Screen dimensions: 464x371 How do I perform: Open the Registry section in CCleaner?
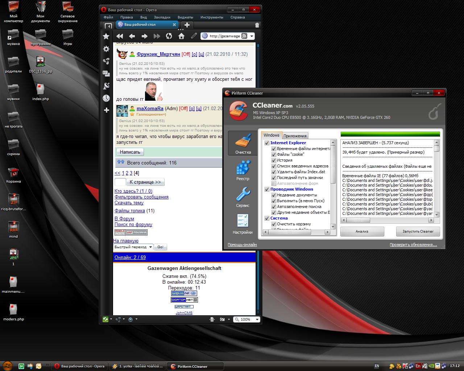click(x=243, y=171)
